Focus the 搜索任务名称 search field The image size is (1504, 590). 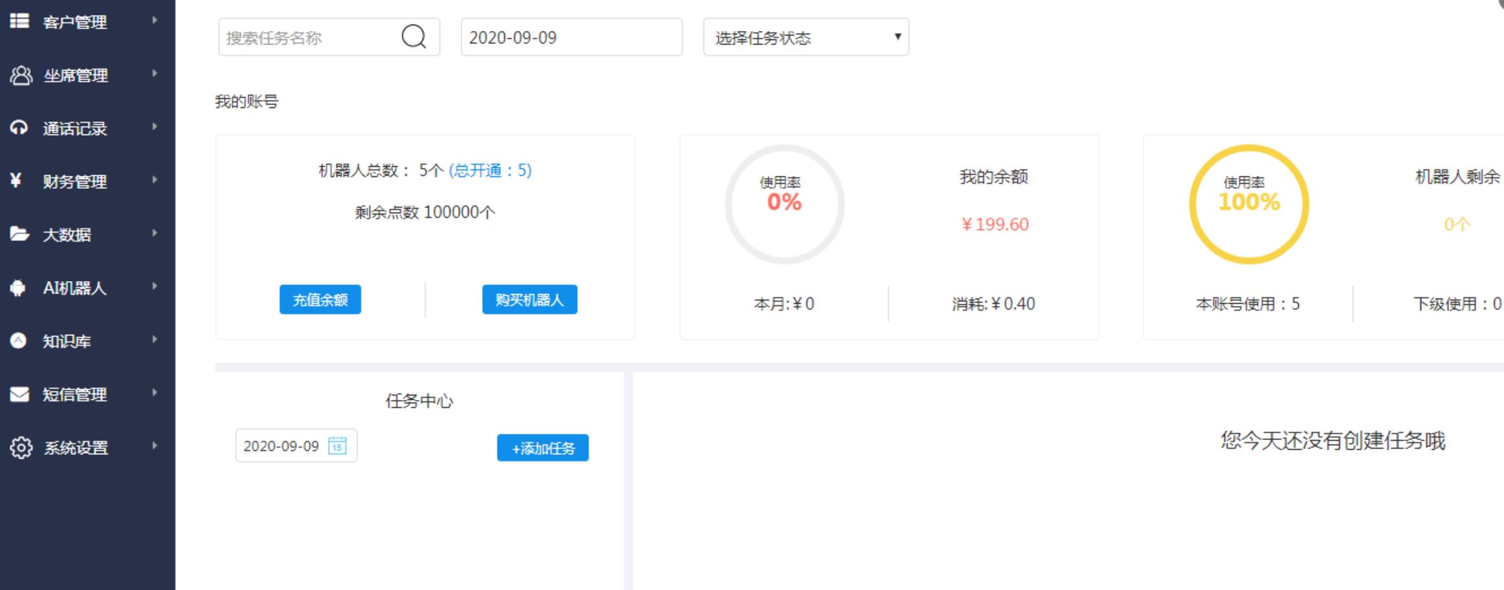tap(307, 37)
